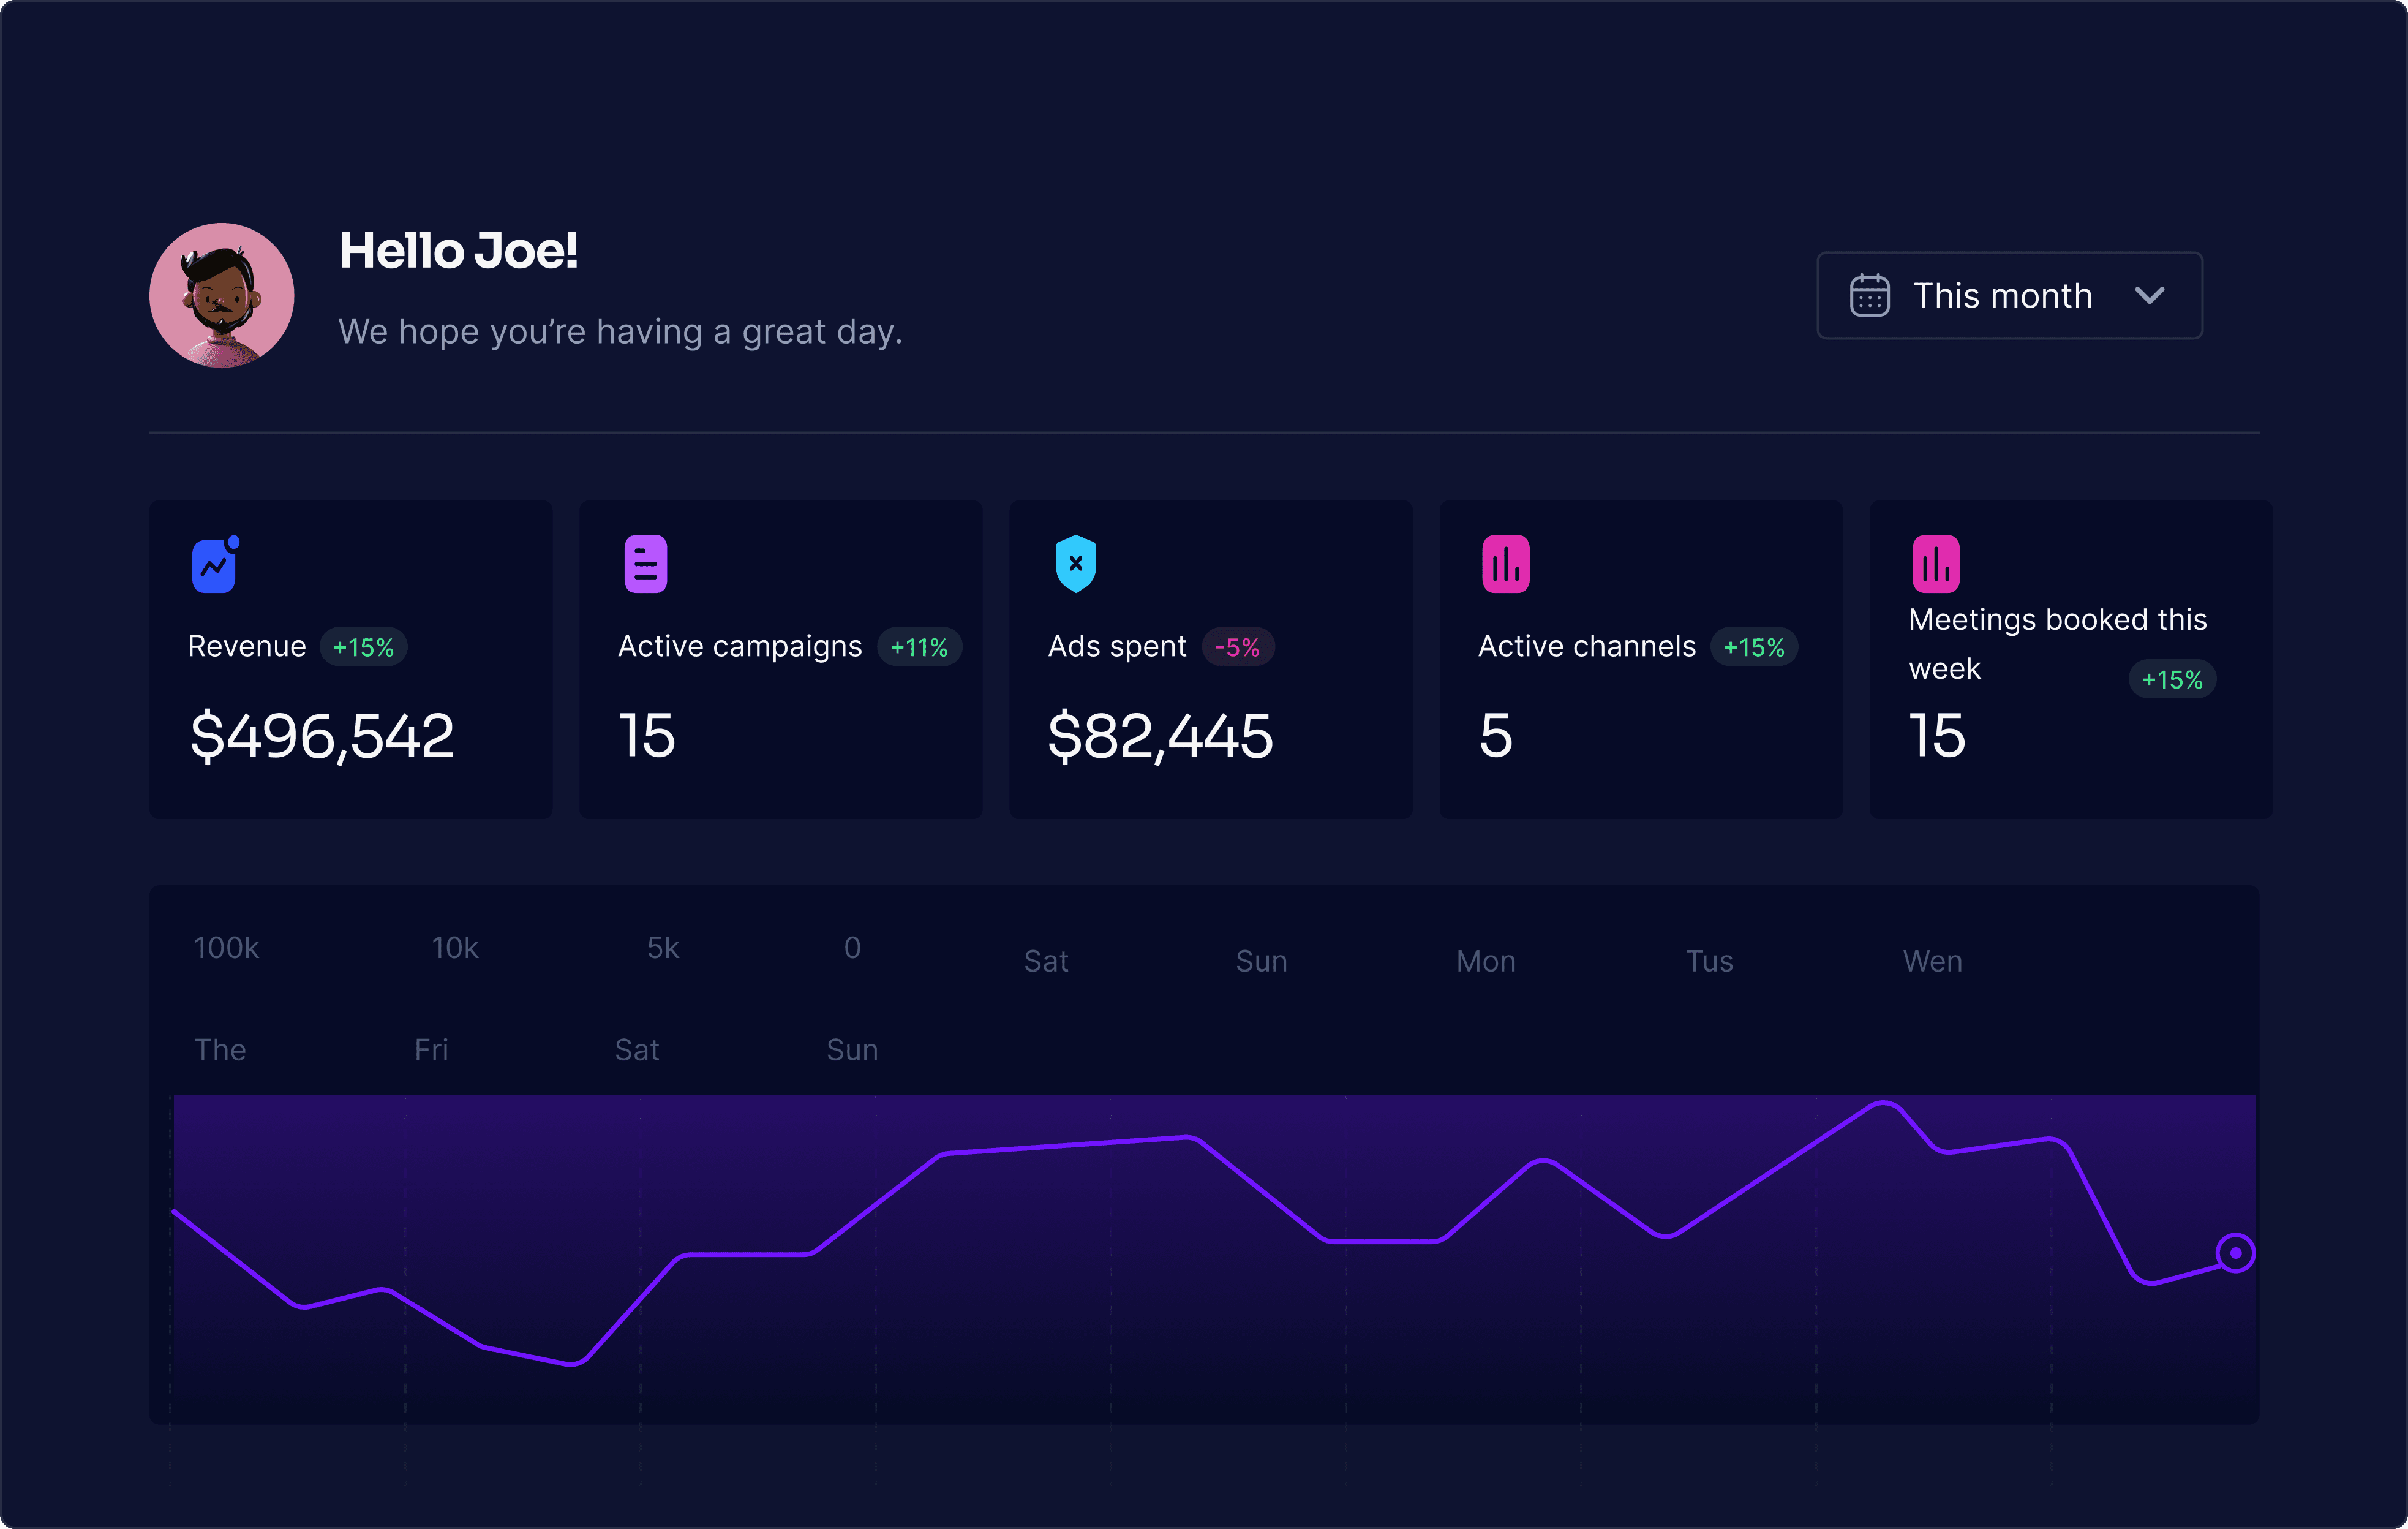Image resolution: width=2408 pixels, height=1529 pixels.
Task: Click the 5k axis label
Action: pos(663,947)
